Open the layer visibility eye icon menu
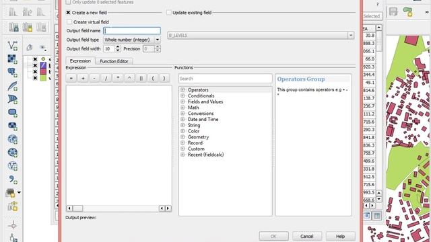The image size is (431, 242). click(42, 48)
